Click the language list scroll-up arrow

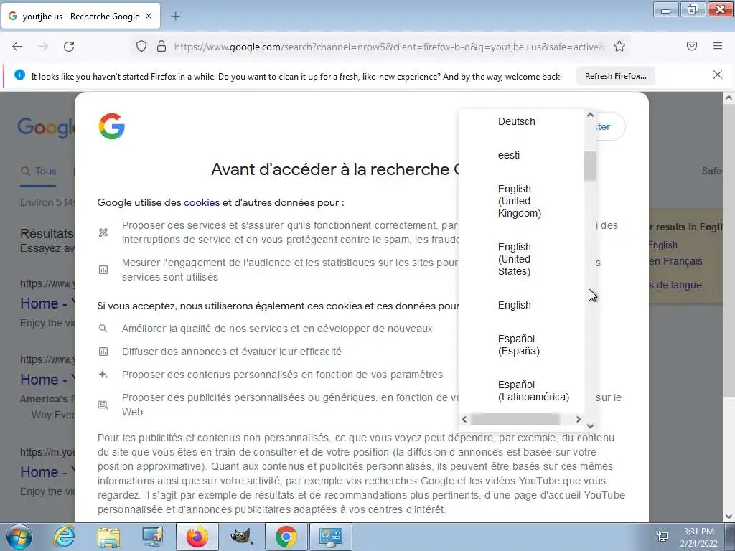point(590,114)
